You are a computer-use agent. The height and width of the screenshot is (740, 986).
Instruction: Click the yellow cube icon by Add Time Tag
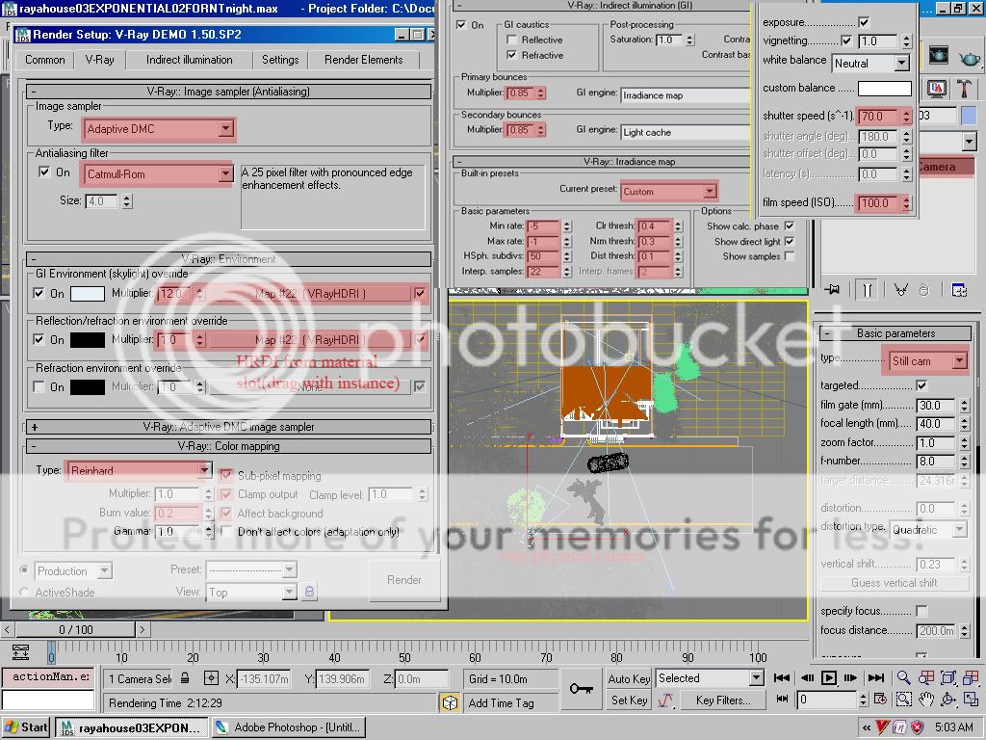click(x=451, y=702)
